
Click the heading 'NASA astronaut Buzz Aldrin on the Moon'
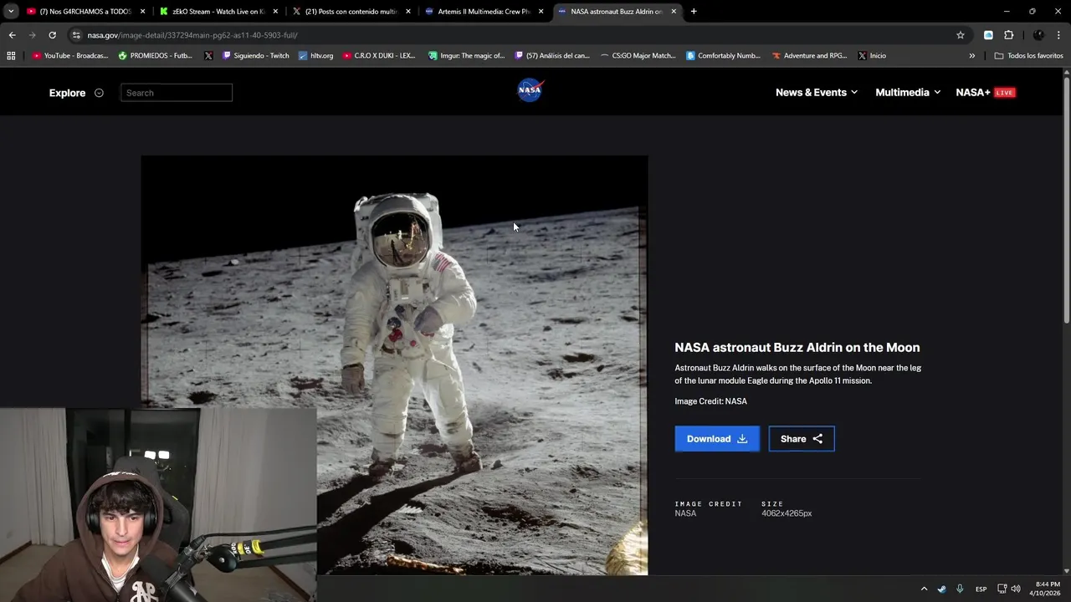797,348
